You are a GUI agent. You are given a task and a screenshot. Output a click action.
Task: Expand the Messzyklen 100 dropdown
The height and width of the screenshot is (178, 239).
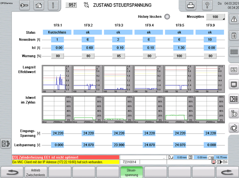pyautogui.click(x=216, y=17)
